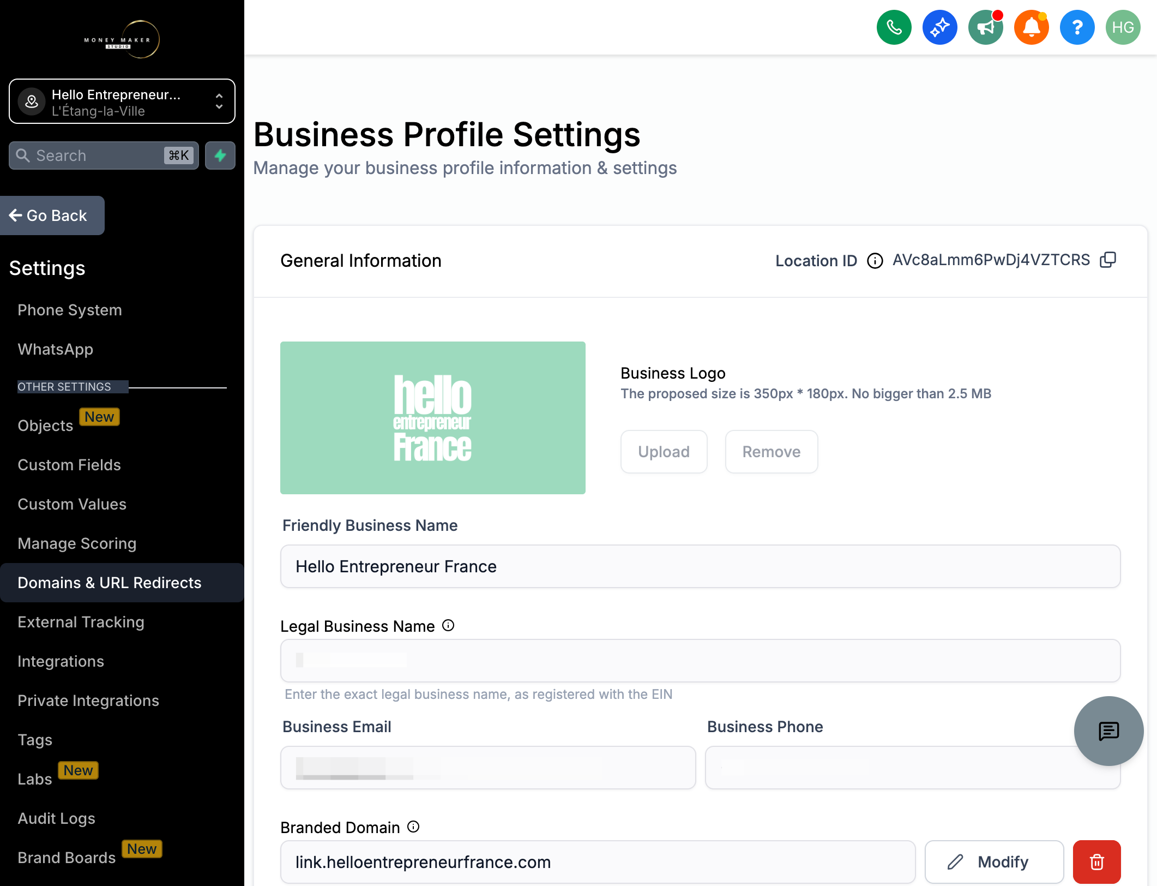Screen dimensions: 1157x886
Task: Click the Legal Business Name field
Action: click(700, 661)
